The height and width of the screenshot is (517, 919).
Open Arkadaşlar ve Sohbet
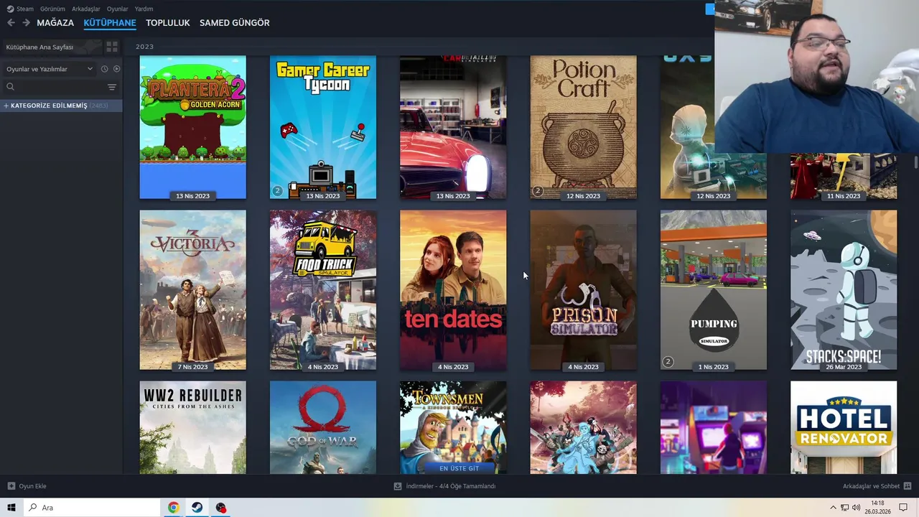coord(871,486)
